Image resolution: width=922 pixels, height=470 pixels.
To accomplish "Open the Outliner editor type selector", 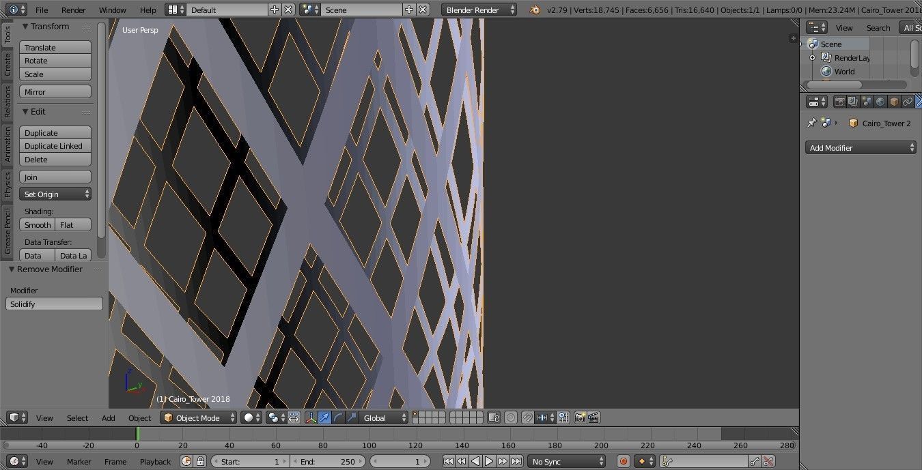I will (x=817, y=27).
